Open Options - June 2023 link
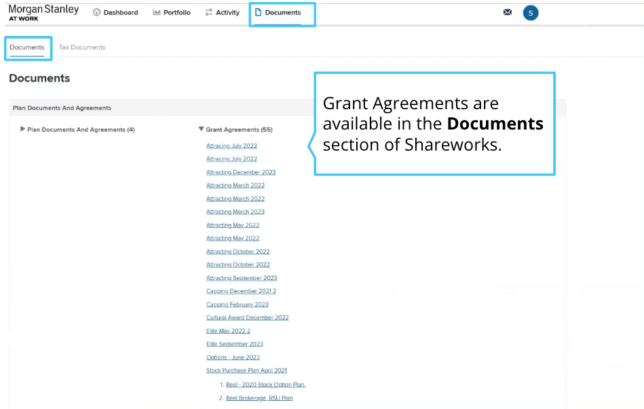The image size is (644, 409). 233,357
